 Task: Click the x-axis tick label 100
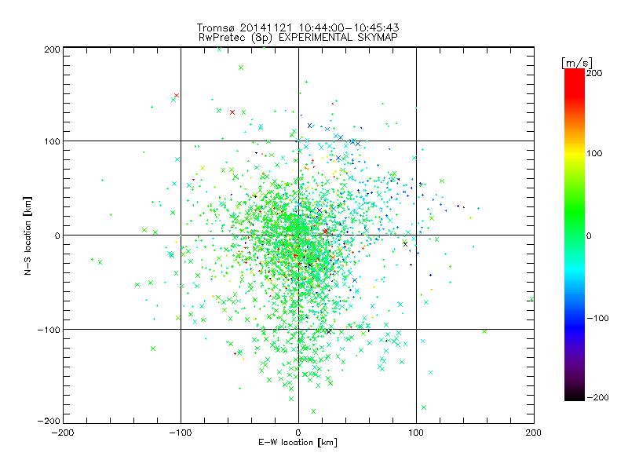pos(416,433)
